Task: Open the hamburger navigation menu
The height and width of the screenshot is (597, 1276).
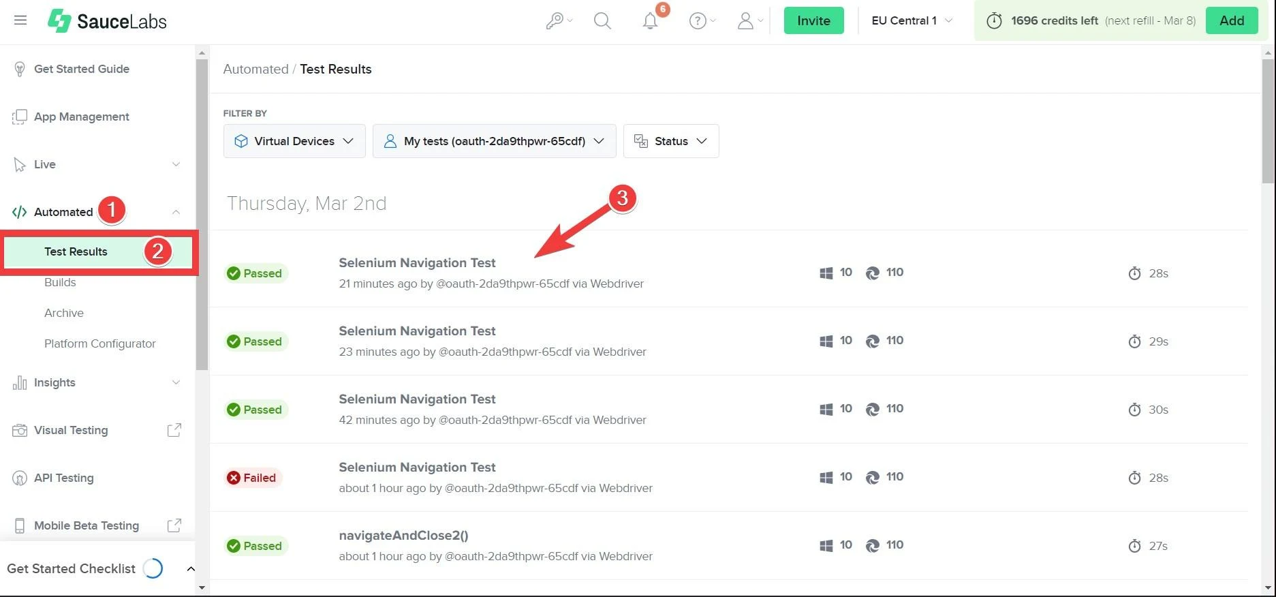Action: click(20, 20)
